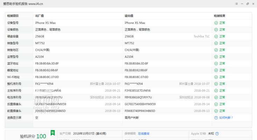Screen dimensions: 257x140
Task: Click the green check icon for 销售型号 row
Action: coord(216,43)
